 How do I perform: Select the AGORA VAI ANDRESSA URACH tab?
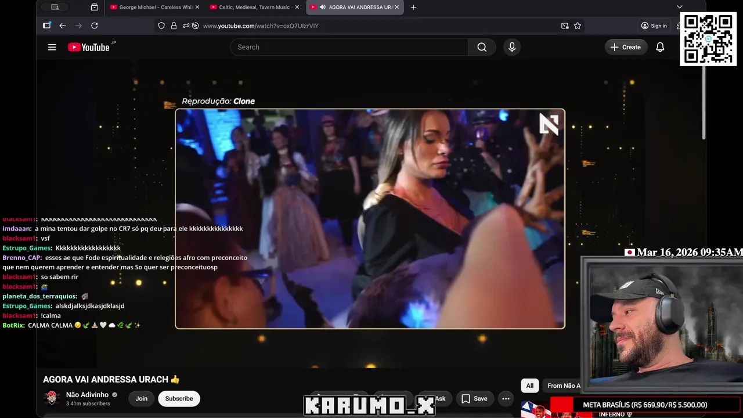(x=354, y=7)
